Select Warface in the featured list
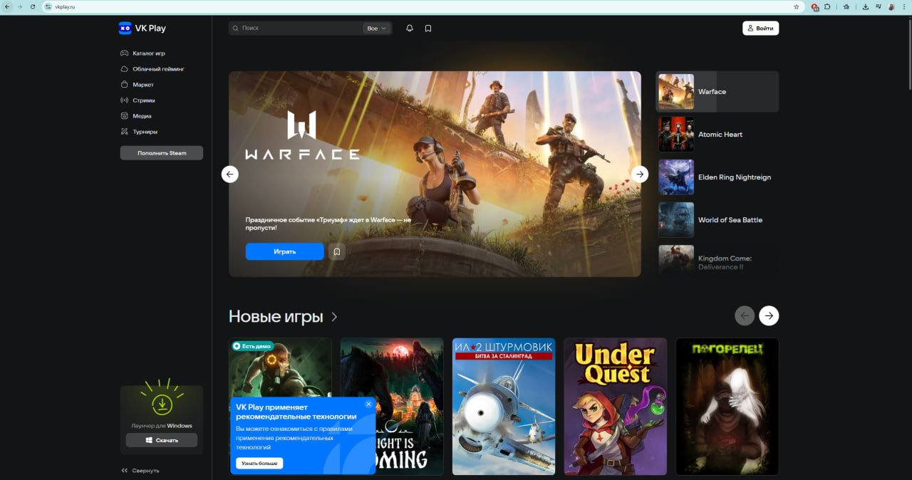The image size is (912, 480). tap(717, 92)
